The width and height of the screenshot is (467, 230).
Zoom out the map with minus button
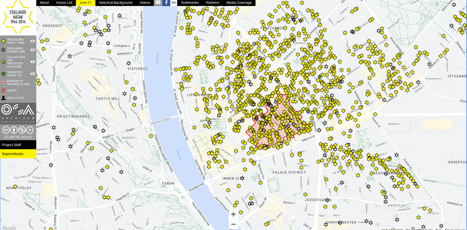pyautogui.click(x=233, y=224)
